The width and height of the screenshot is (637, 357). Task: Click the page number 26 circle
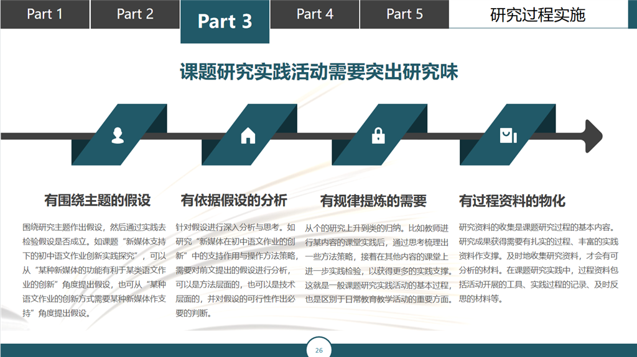coord(319,350)
